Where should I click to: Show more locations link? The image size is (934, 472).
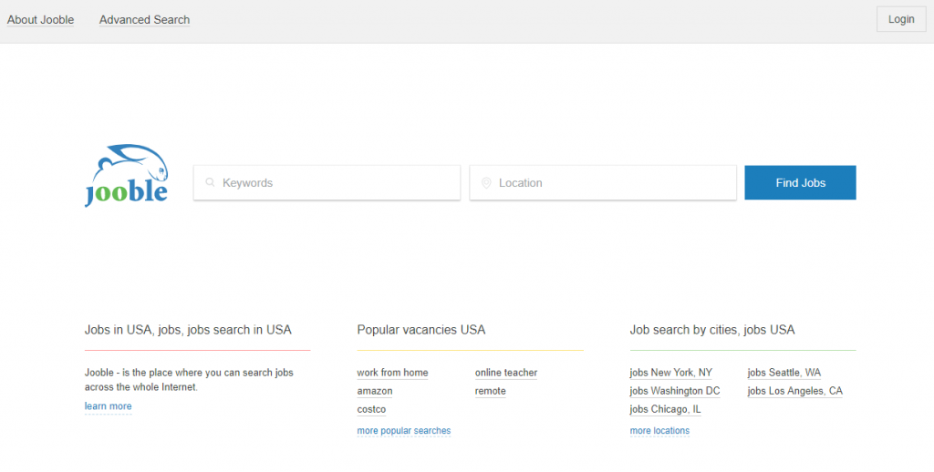(x=659, y=430)
